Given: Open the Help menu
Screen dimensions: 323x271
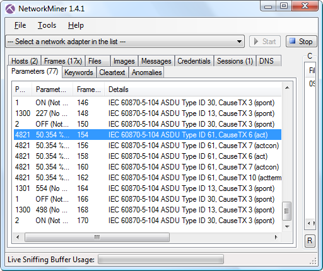Looking at the screenshot, I should tap(76, 25).
